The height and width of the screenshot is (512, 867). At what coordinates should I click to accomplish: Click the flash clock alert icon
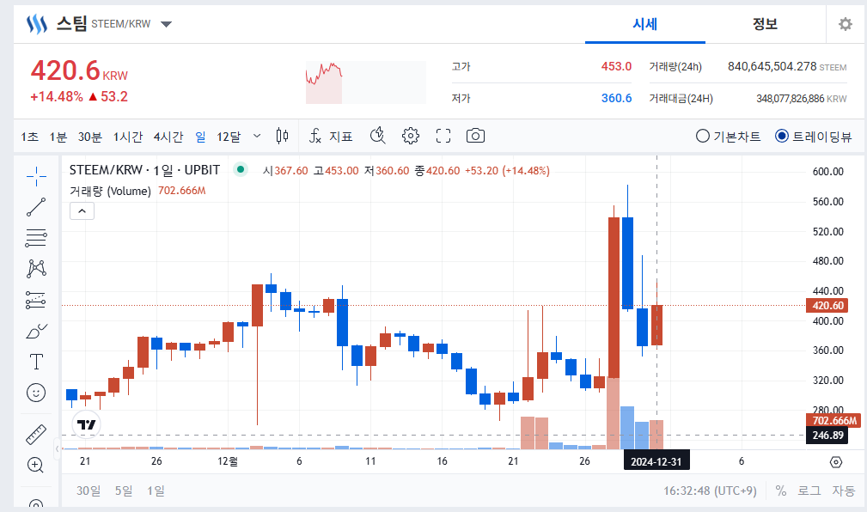pyautogui.click(x=378, y=136)
